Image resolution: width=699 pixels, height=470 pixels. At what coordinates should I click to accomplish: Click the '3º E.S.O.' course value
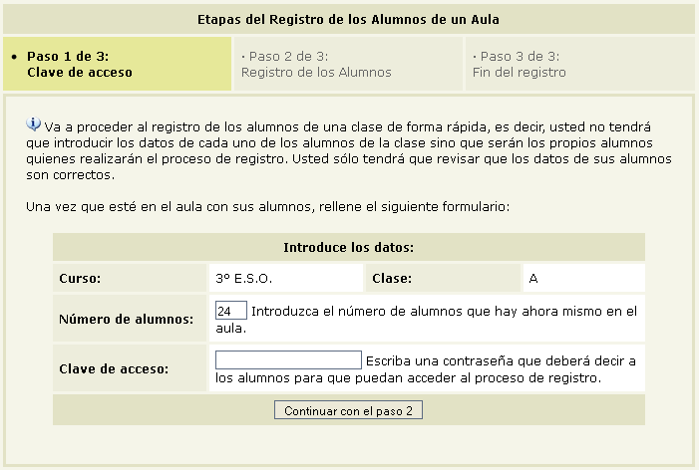[x=244, y=279]
